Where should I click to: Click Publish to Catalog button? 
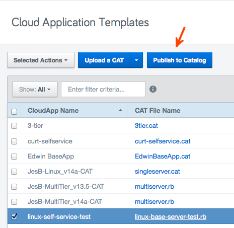tap(180, 60)
